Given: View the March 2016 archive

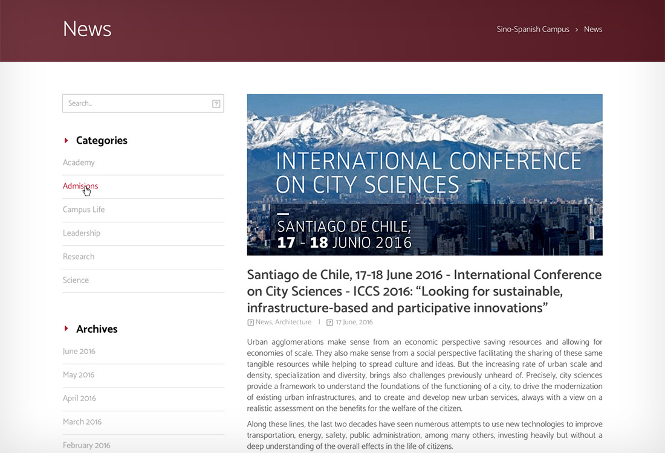Looking at the screenshot, I should (x=82, y=422).
